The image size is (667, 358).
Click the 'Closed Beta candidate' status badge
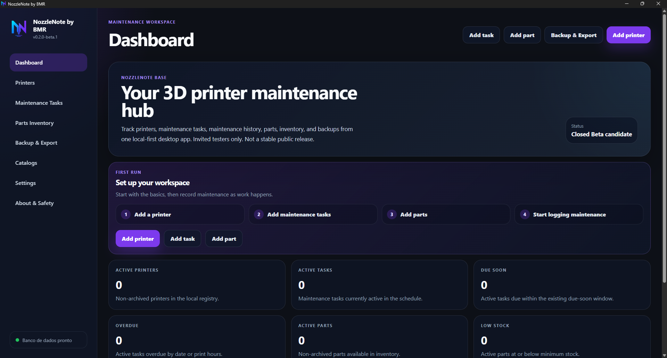tap(602, 130)
